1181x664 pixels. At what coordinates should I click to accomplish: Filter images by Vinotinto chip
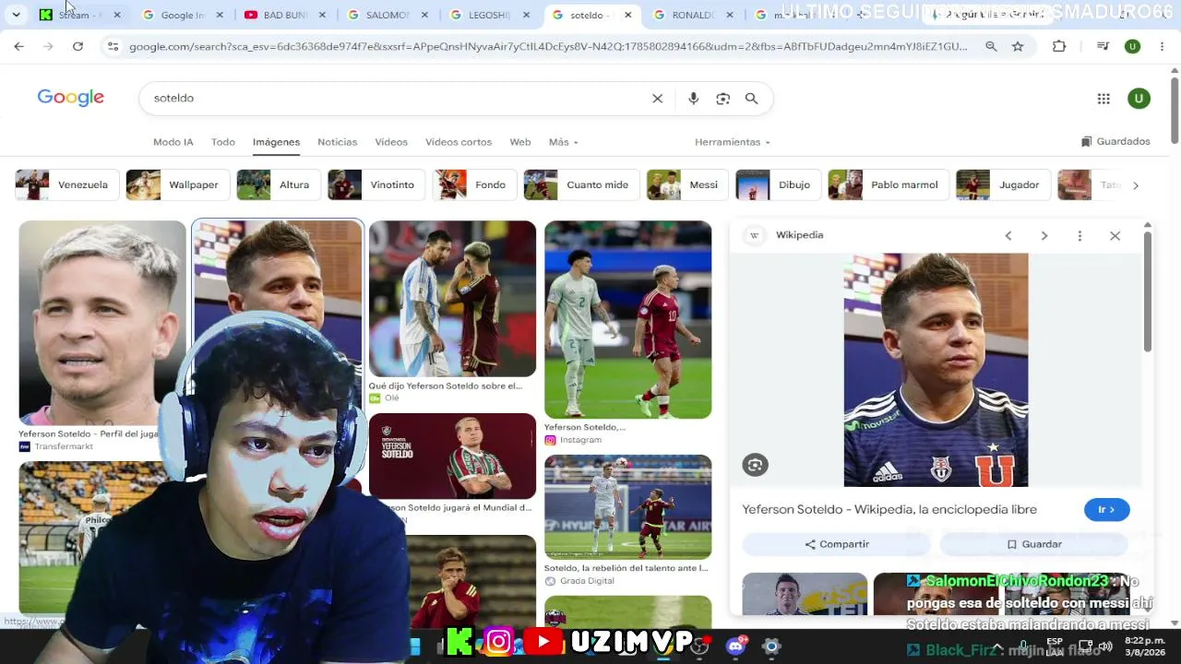coord(376,184)
